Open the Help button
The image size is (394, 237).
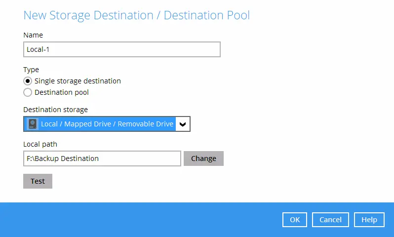pos(369,220)
